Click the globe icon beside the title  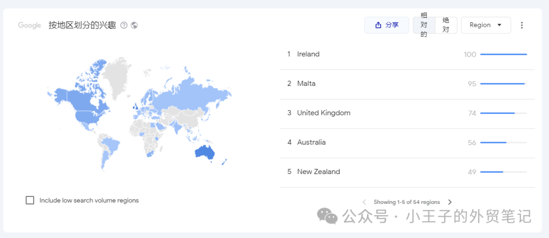(x=135, y=25)
